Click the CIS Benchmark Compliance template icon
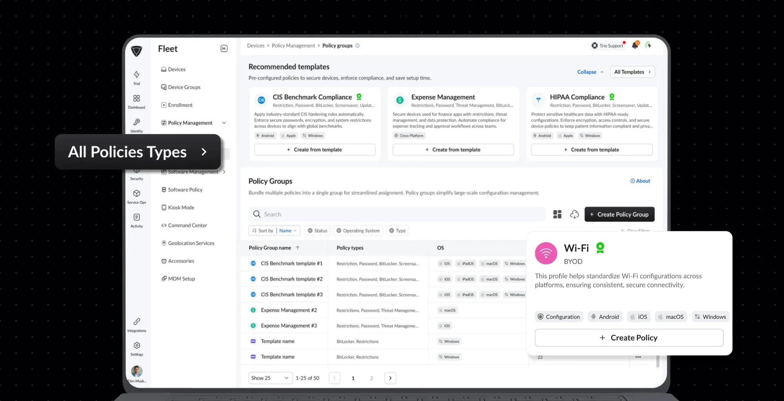The width and height of the screenshot is (784, 401). pyautogui.click(x=261, y=100)
